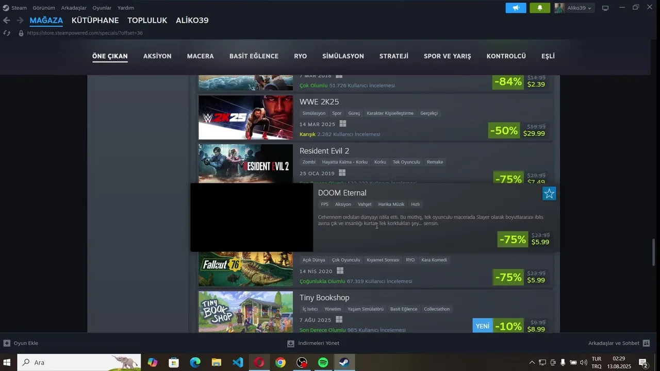Select the KONTROLCÜ category tab

click(x=506, y=56)
